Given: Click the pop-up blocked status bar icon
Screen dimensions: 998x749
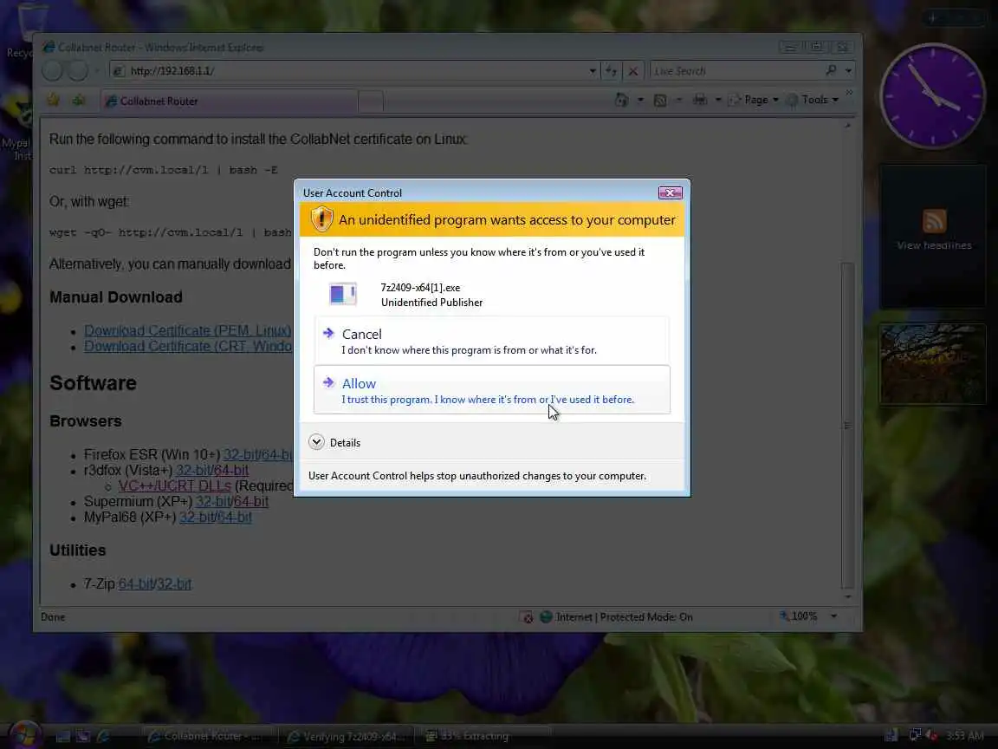Looking at the screenshot, I should tap(527, 616).
